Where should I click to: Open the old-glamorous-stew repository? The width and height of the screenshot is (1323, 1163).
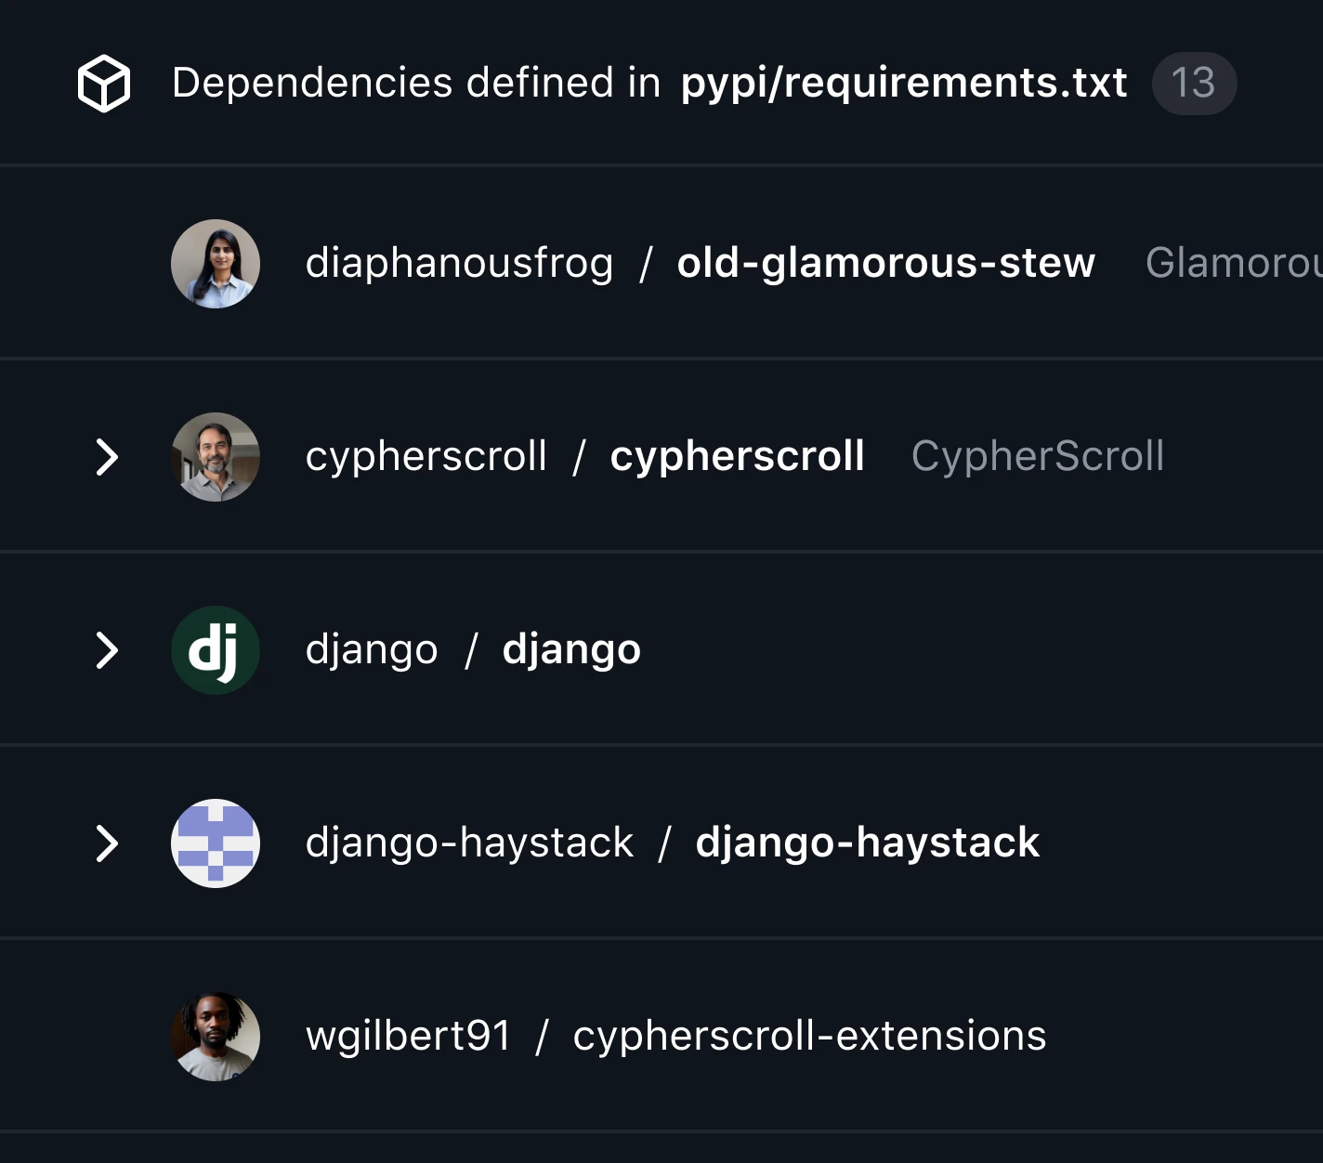(x=885, y=263)
